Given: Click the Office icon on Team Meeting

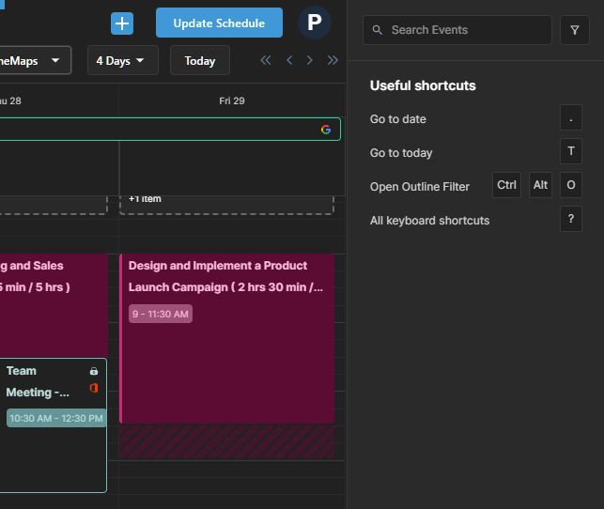Looking at the screenshot, I should (x=94, y=388).
